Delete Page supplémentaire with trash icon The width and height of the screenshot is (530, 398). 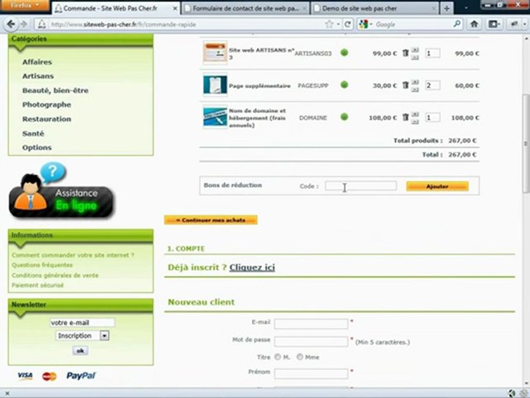[x=405, y=85]
